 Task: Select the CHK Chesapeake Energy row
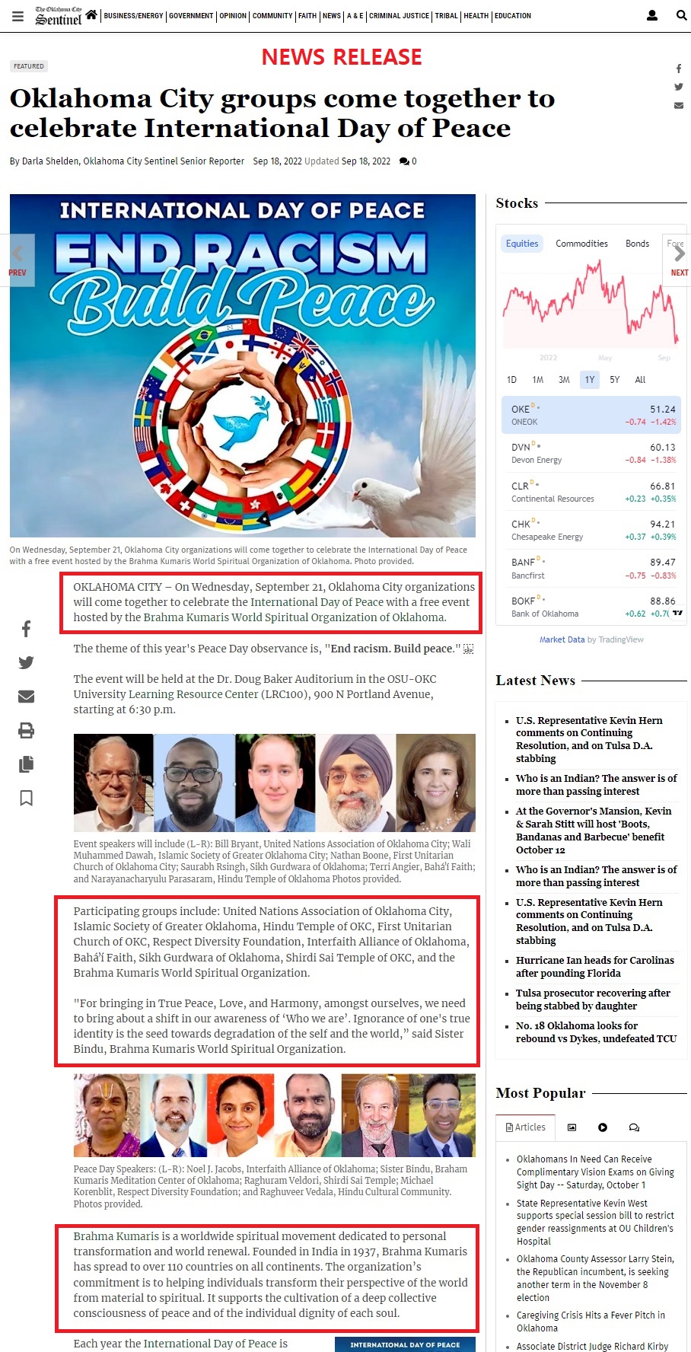591,530
